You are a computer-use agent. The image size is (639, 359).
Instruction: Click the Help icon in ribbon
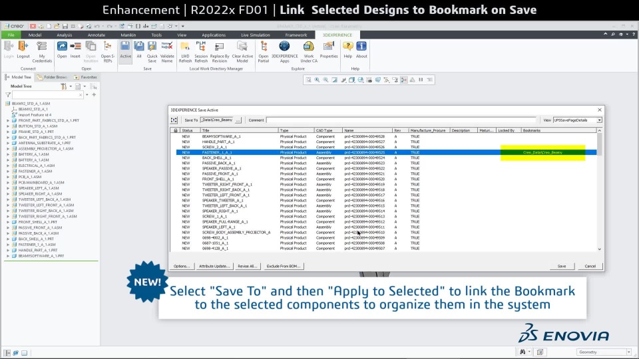tap(347, 47)
